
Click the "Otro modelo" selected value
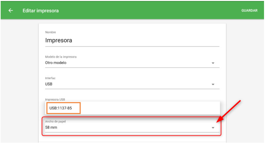pos(56,63)
